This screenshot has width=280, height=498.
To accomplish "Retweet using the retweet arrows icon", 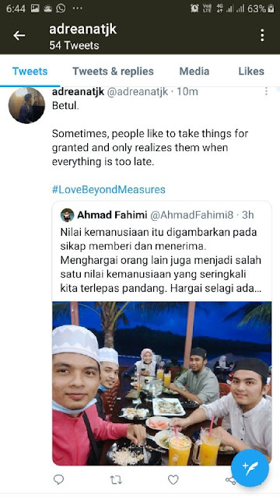I will point(116,479).
